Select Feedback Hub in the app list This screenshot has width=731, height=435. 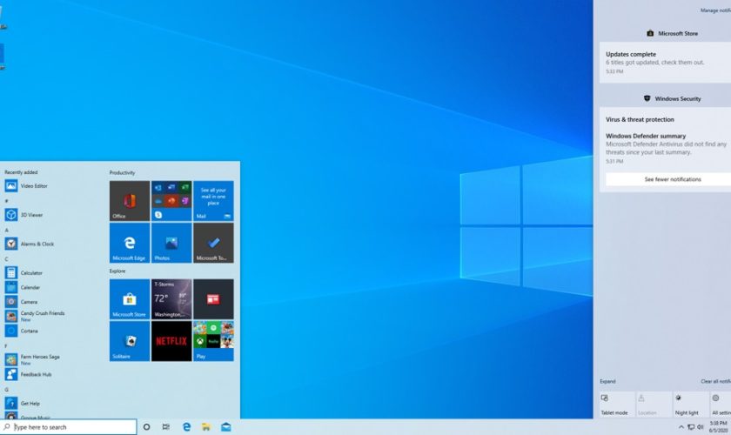pyautogui.click(x=36, y=374)
